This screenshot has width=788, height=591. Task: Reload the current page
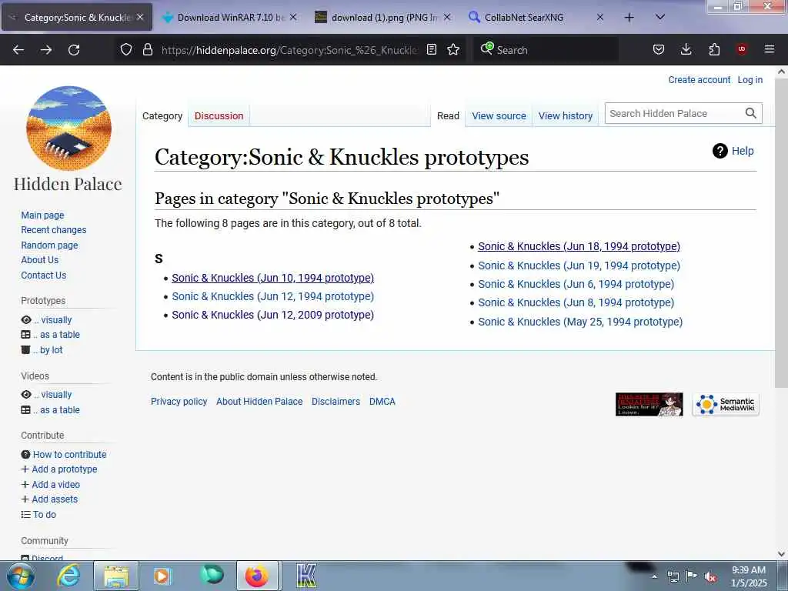(74, 50)
